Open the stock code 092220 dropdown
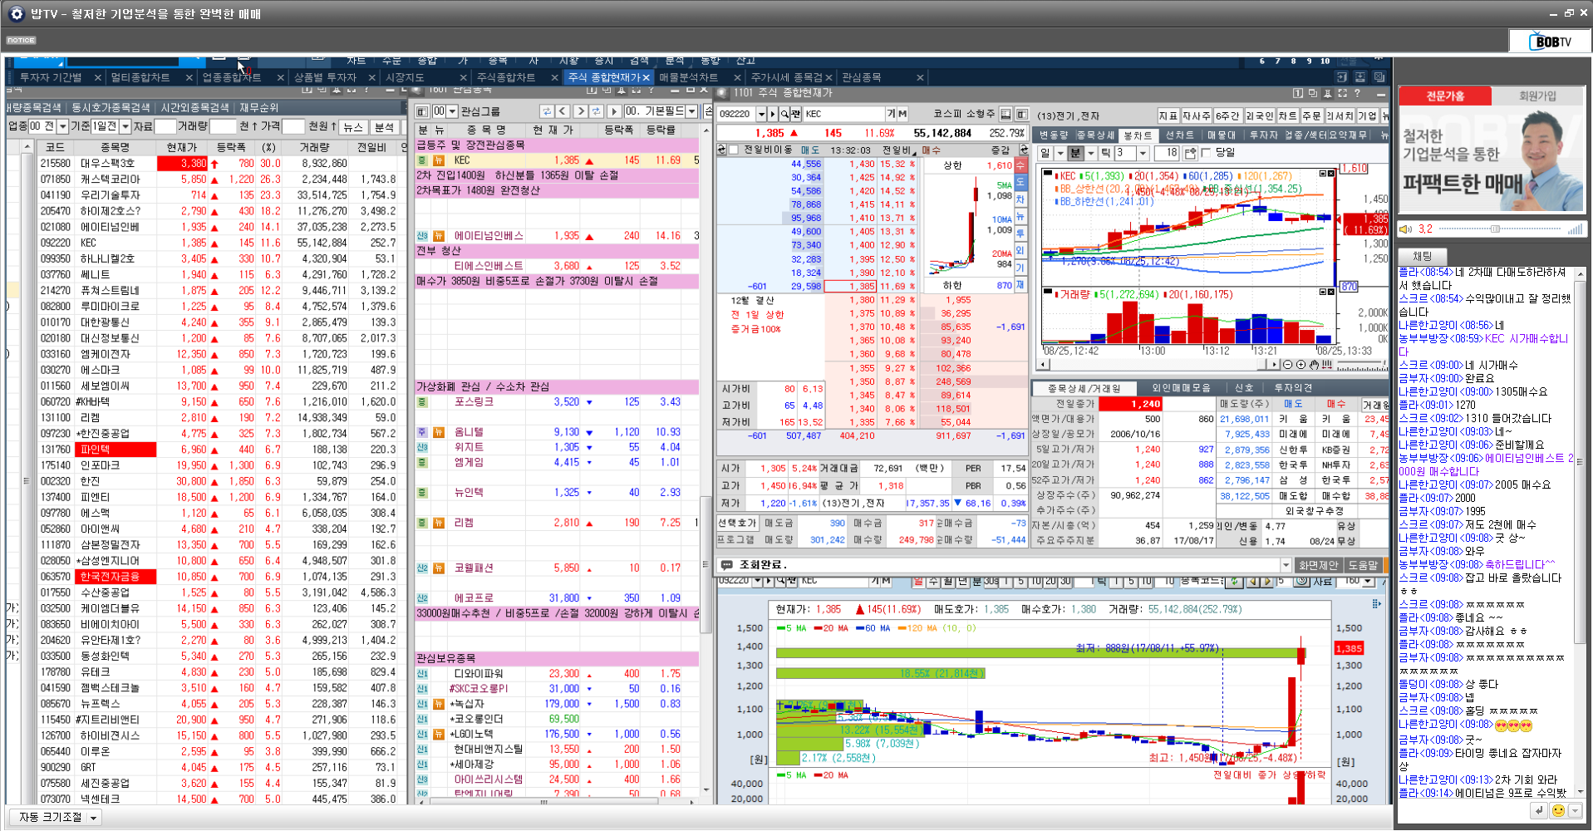Image resolution: width=1593 pixels, height=831 pixels. click(x=760, y=114)
